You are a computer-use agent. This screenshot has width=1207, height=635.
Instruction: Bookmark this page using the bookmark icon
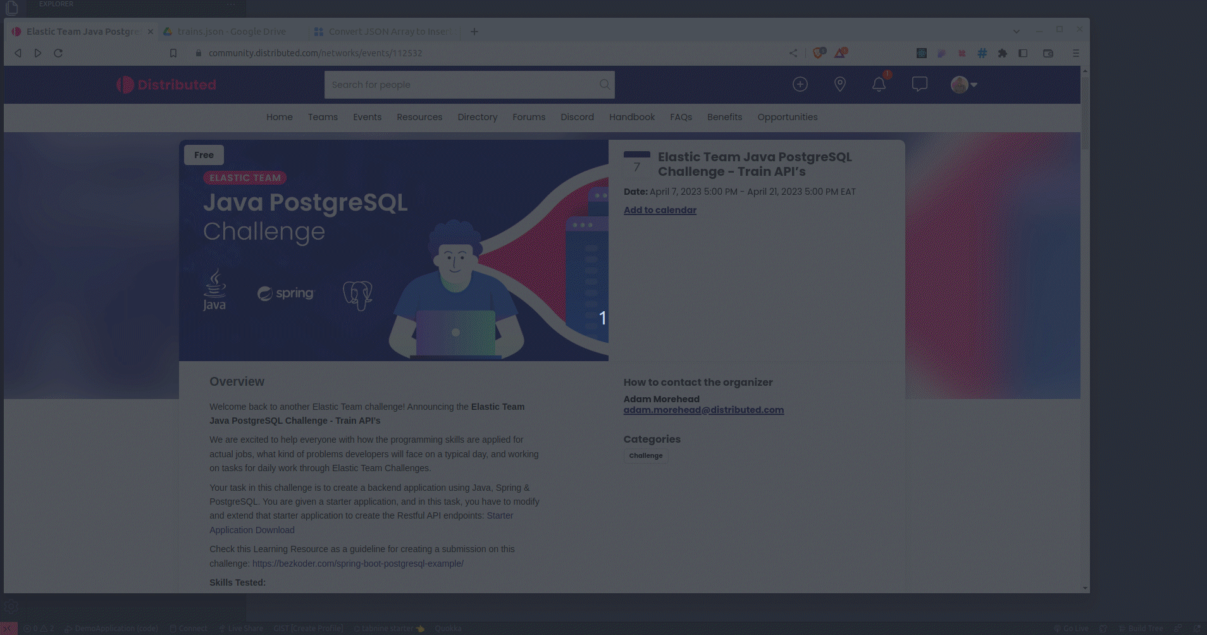pos(173,53)
